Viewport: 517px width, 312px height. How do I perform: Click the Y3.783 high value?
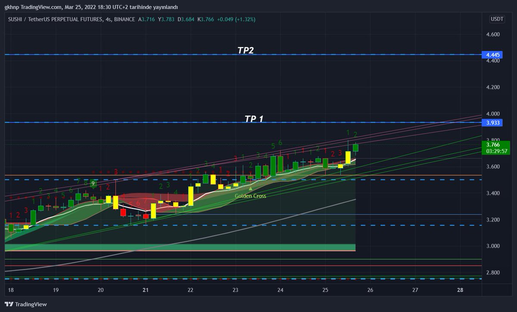coord(166,19)
